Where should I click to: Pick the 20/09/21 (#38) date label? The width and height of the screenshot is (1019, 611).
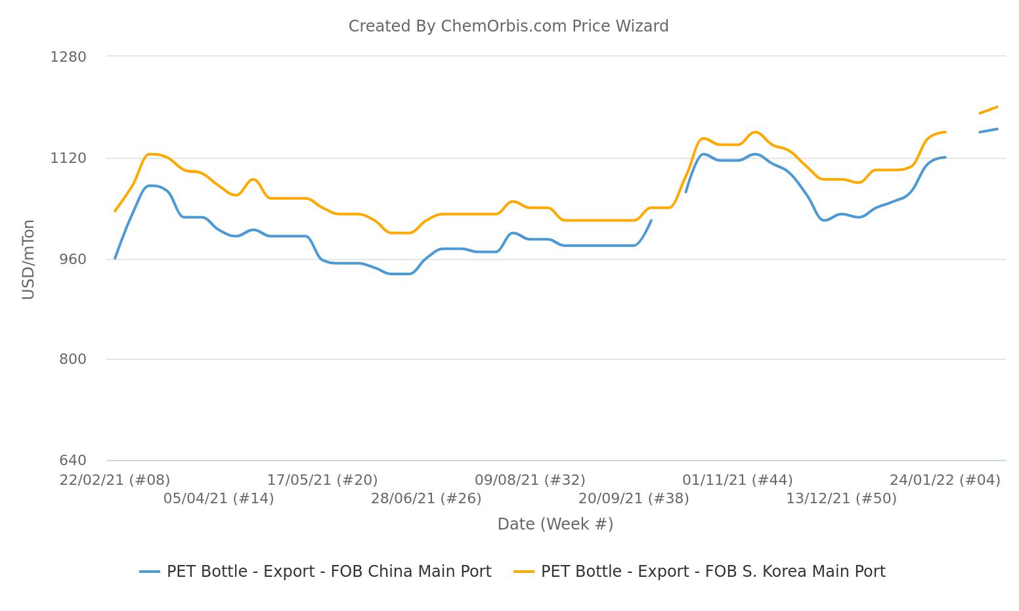click(x=634, y=499)
